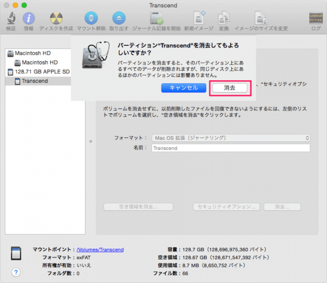The image size is (327, 283).
Task: Confirm erase with the 消去 button
Action: pyautogui.click(x=228, y=88)
